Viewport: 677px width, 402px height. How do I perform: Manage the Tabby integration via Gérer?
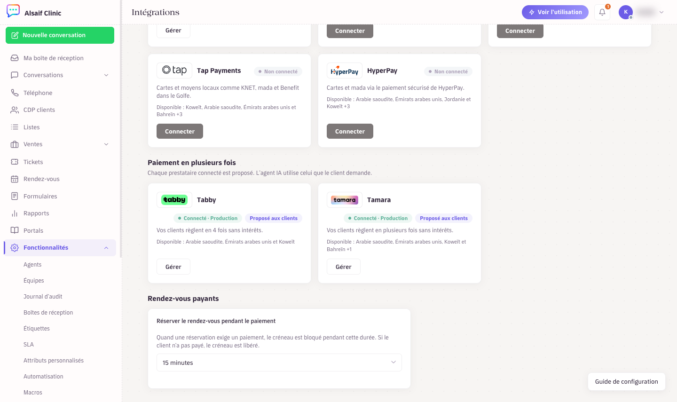[173, 267]
